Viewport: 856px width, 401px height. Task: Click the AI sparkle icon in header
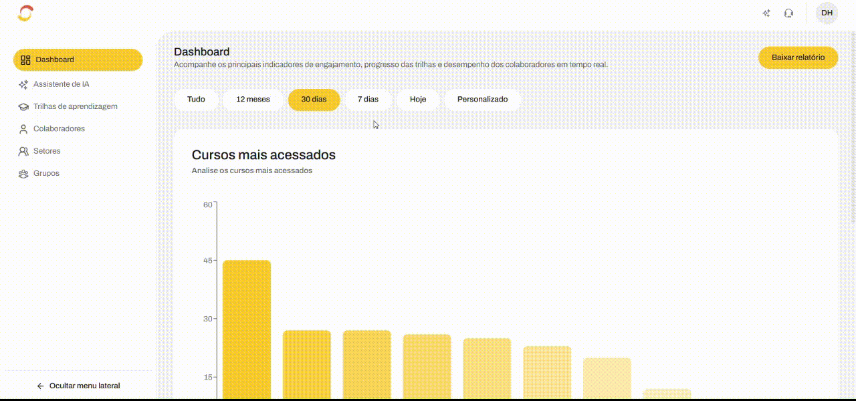pos(766,13)
